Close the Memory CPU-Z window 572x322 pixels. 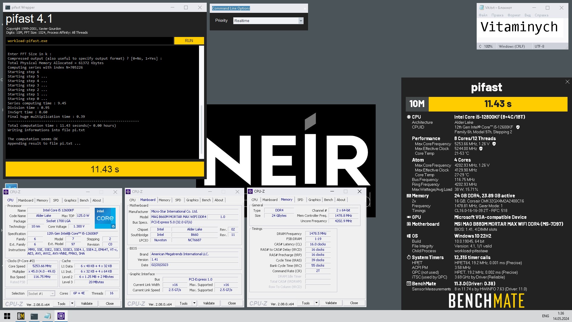[359, 191]
